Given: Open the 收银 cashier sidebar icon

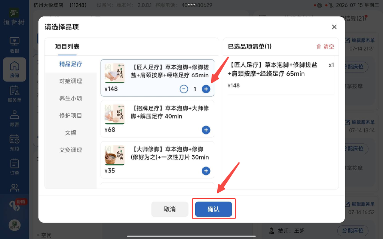Looking at the screenshot, I should (15, 45).
